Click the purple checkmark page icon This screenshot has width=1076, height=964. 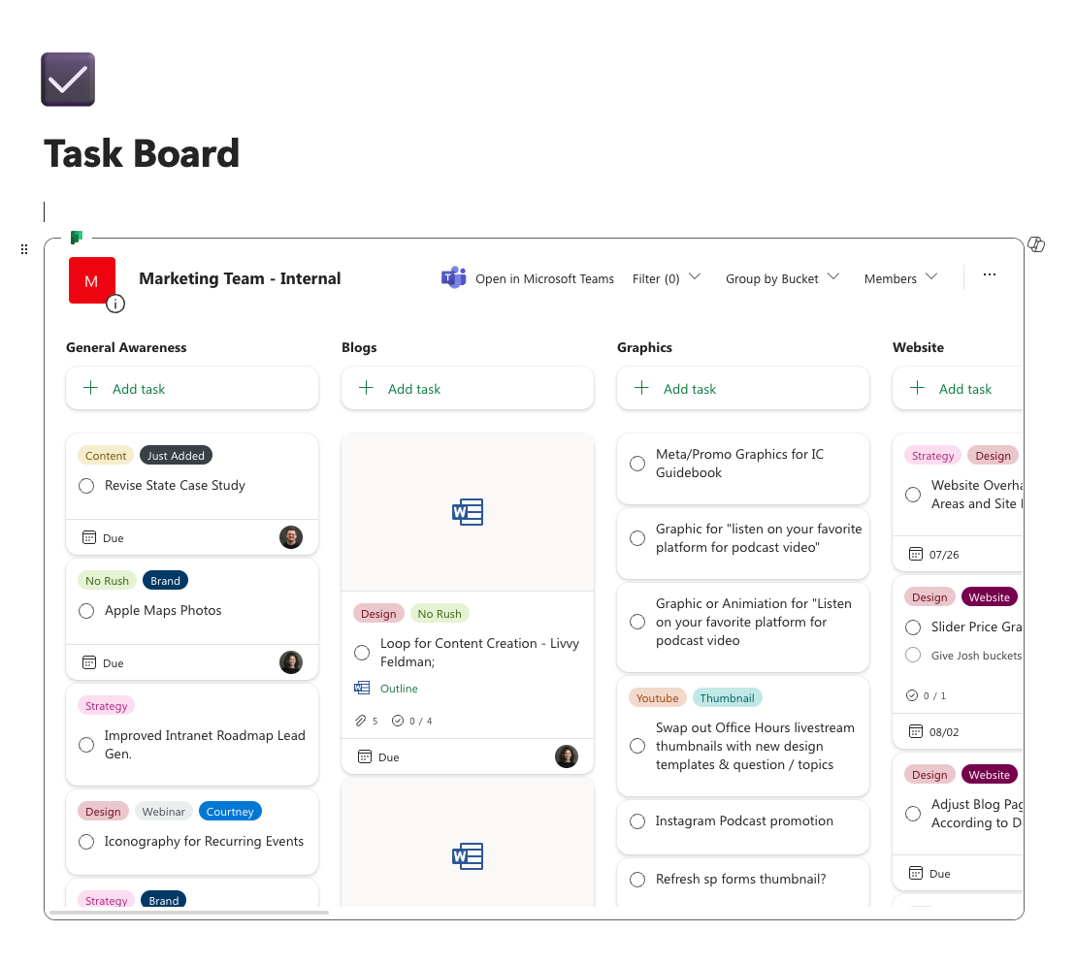point(68,80)
